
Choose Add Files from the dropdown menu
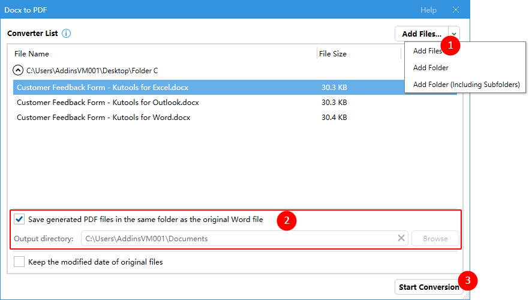(x=427, y=51)
